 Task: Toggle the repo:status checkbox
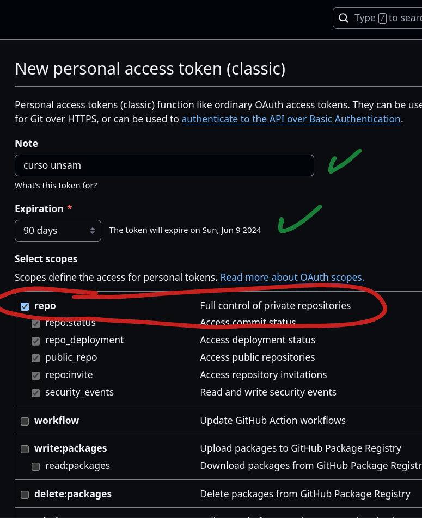click(35, 323)
